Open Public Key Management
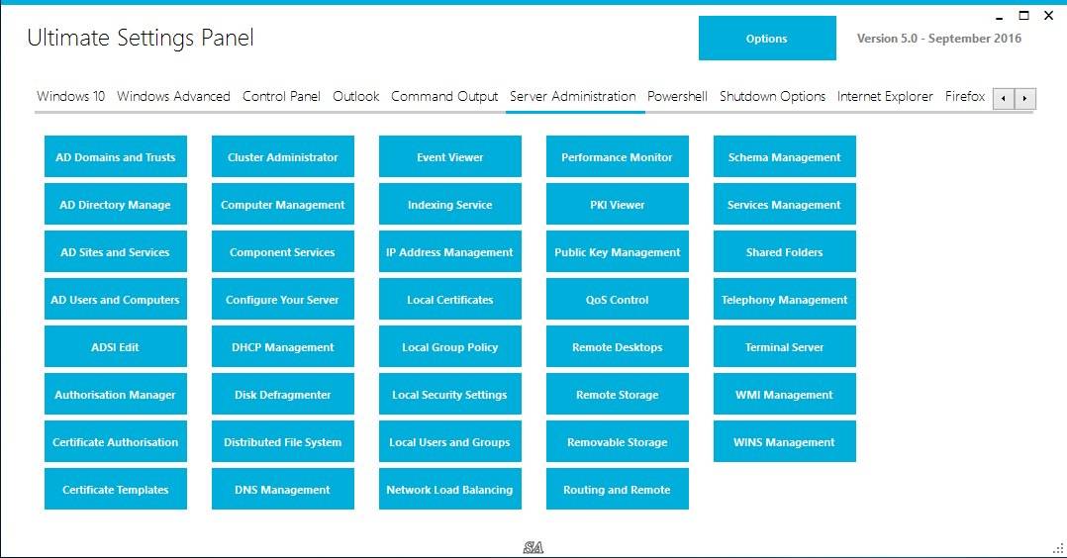Image resolution: width=1067 pixels, height=558 pixels. click(618, 251)
